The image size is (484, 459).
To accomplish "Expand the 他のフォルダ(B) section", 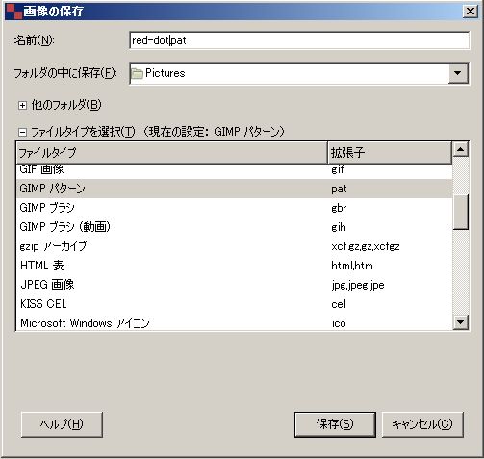I will pyautogui.click(x=22, y=105).
